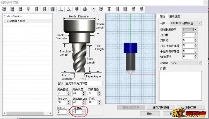Click the 刀柄直径 value field showing 22
Image resolution: width=209 pixels, height=119 pixels.
click(x=93, y=93)
